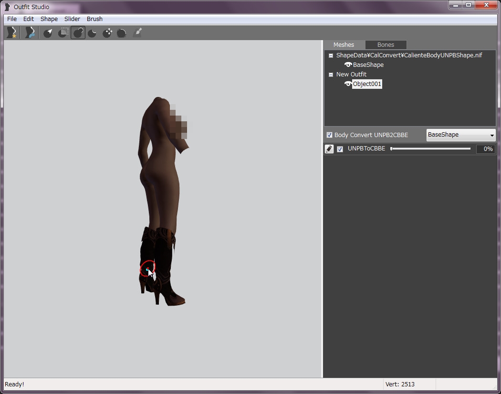Click the Load Outfit icon with blue arrow
501x394 pixels.
tap(30, 32)
